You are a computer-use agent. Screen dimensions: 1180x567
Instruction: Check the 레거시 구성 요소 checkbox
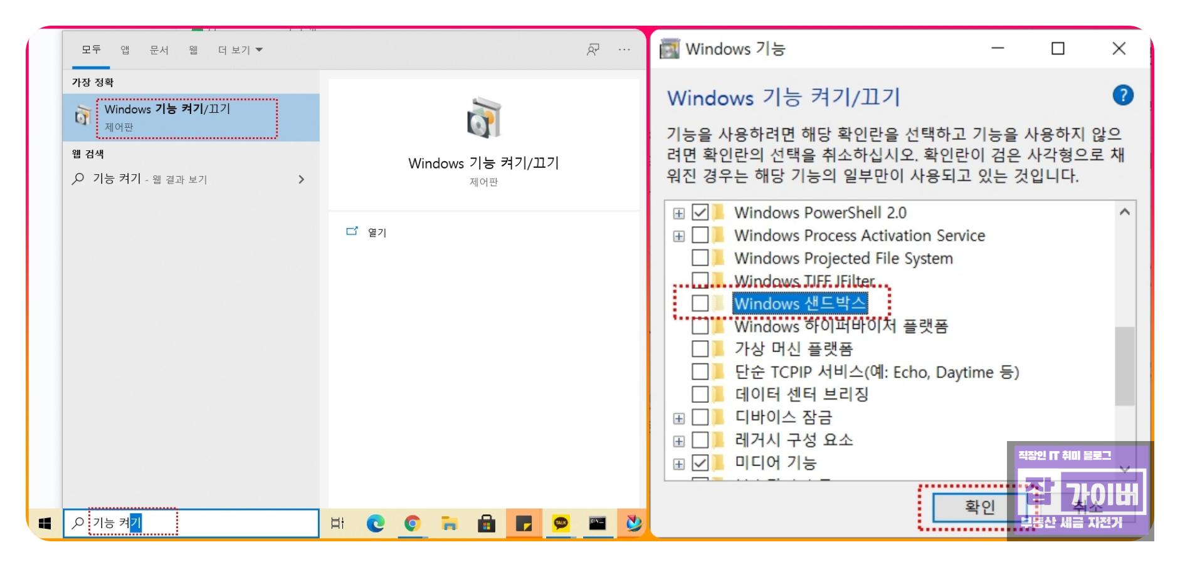pos(700,440)
